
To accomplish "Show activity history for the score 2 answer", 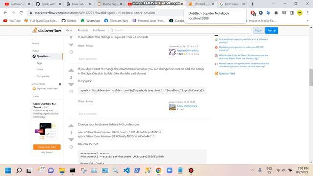I will (71, 92).
